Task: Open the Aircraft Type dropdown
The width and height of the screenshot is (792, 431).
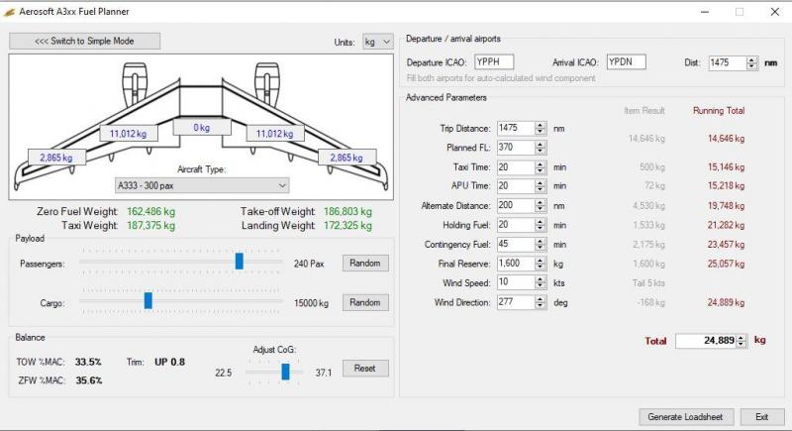Action: (202, 185)
